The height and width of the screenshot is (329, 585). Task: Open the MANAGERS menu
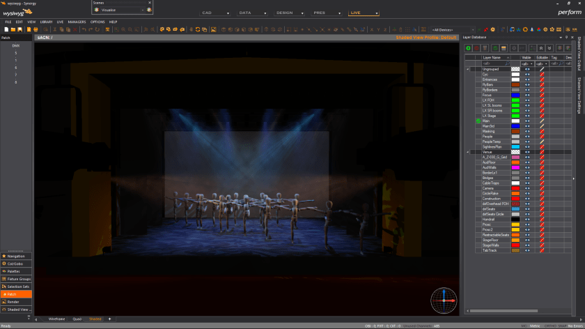(x=77, y=22)
